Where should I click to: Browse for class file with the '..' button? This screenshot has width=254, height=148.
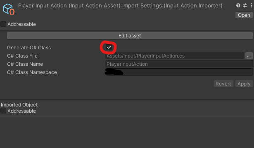pyautogui.click(x=249, y=56)
